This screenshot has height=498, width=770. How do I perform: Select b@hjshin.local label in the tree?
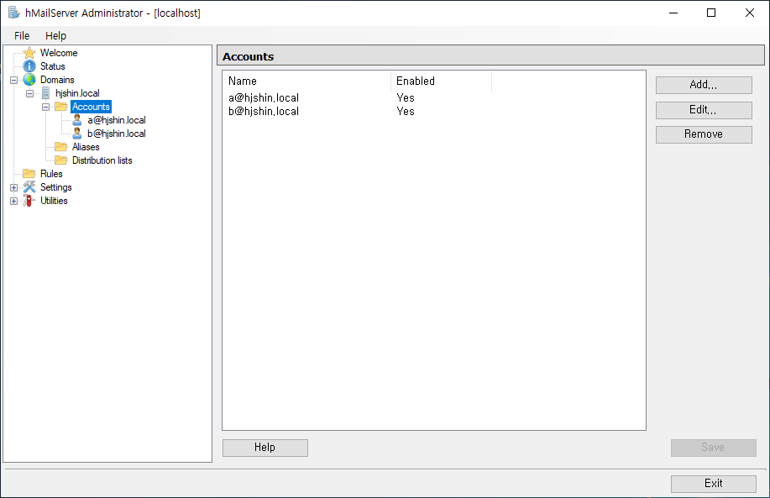(117, 134)
